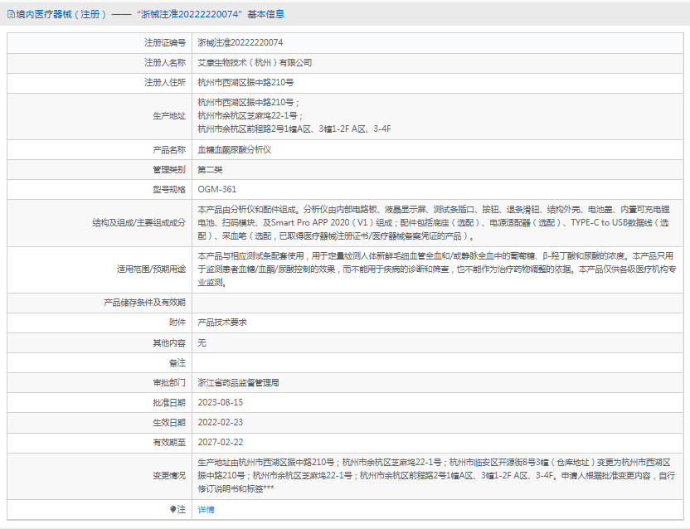Click the 产品技术要求 attachment text
The image size is (690, 529).
pos(222,323)
